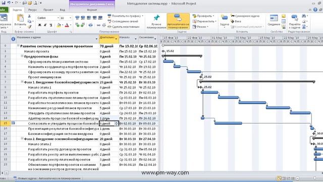The height and width of the screenshot is (182, 323).
Task: Insert a new task via Задача button
Action: click(x=224, y=22)
